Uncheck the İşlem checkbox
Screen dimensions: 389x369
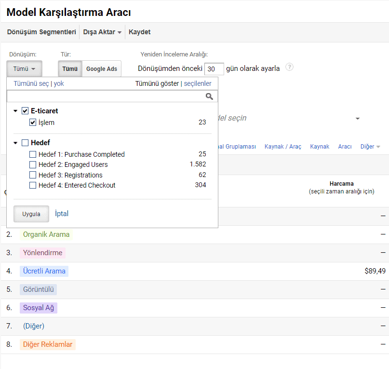(x=33, y=123)
